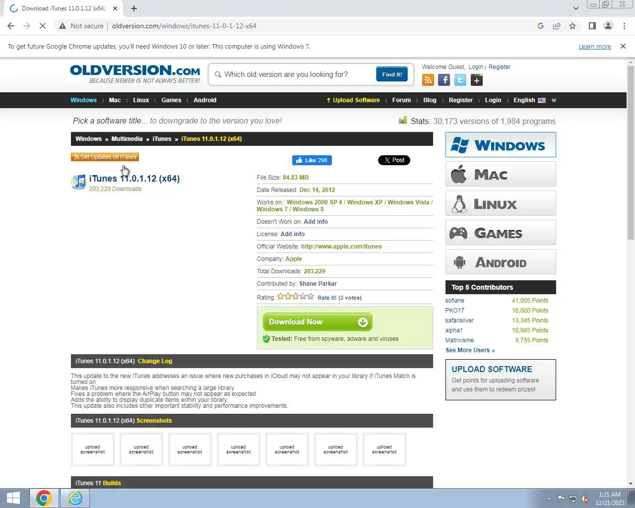This screenshot has width=635, height=508.
Task: Click the Android category banner in sidebar
Action: (x=501, y=262)
